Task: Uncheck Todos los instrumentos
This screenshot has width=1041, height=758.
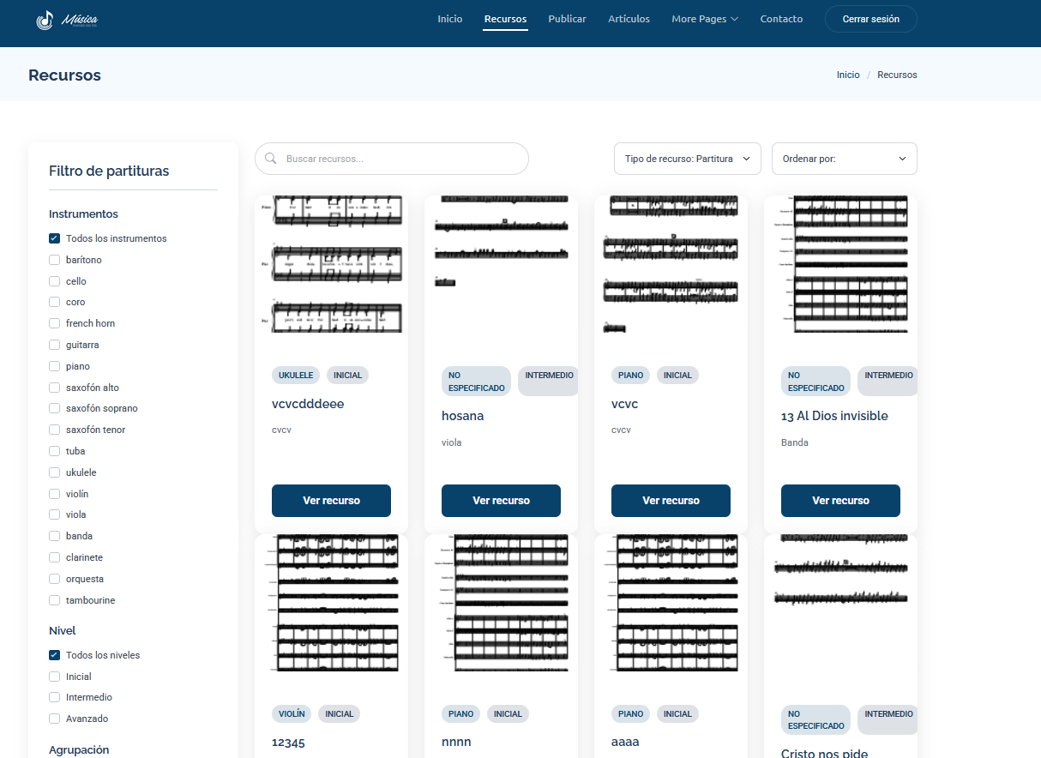Action: pos(54,238)
